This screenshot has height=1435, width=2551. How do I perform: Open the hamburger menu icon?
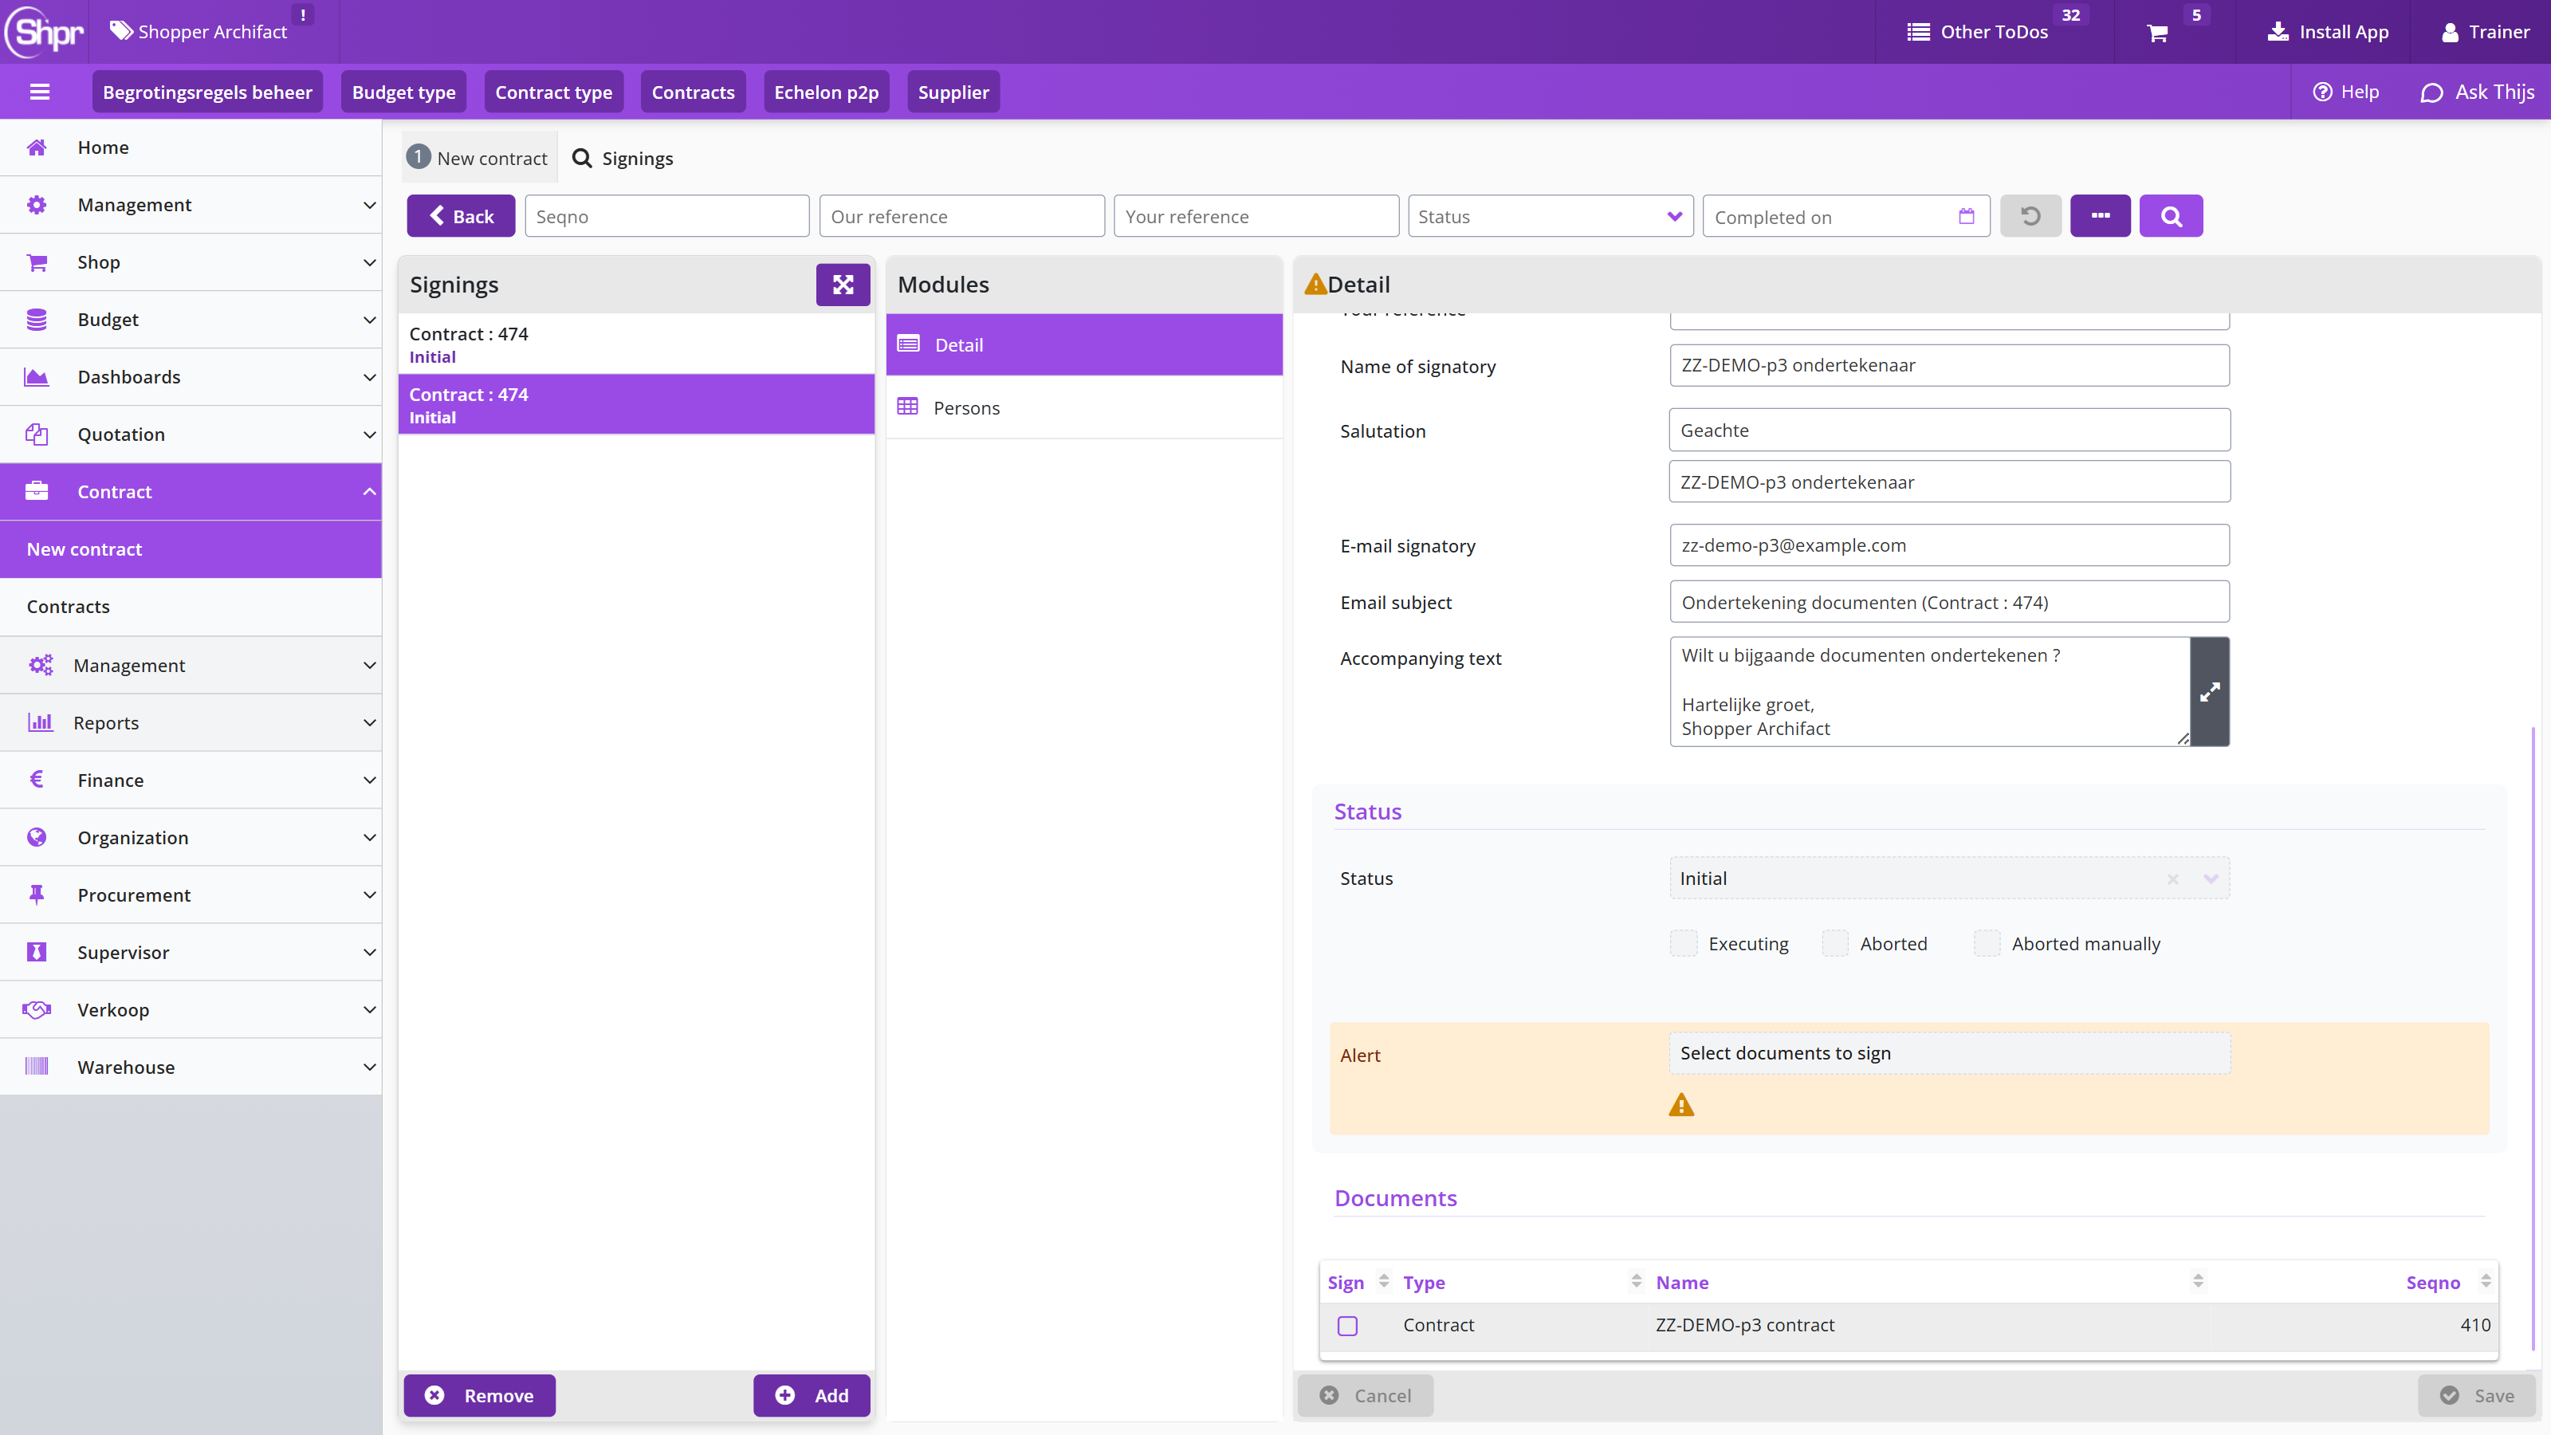pyautogui.click(x=40, y=92)
